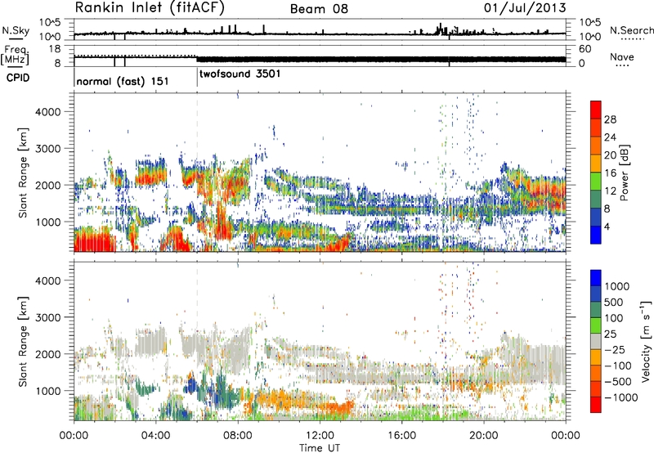Click the '4000' tick on the power plot
The height and width of the screenshot is (453, 654).
coord(47,112)
